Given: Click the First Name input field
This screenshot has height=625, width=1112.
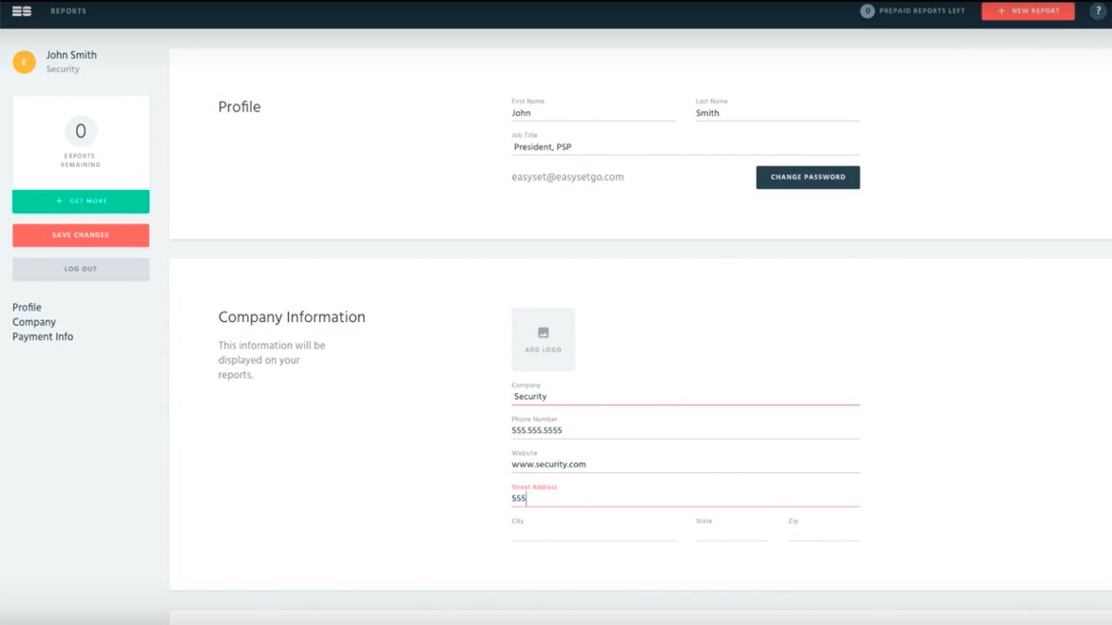Looking at the screenshot, I should (x=593, y=113).
